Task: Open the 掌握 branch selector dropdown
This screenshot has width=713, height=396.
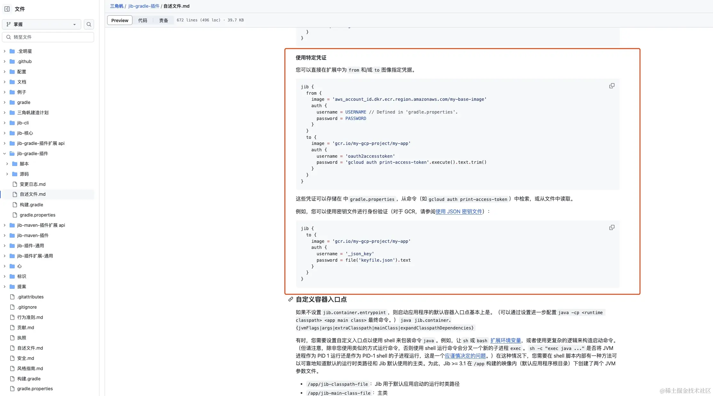Action: [42, 24]
